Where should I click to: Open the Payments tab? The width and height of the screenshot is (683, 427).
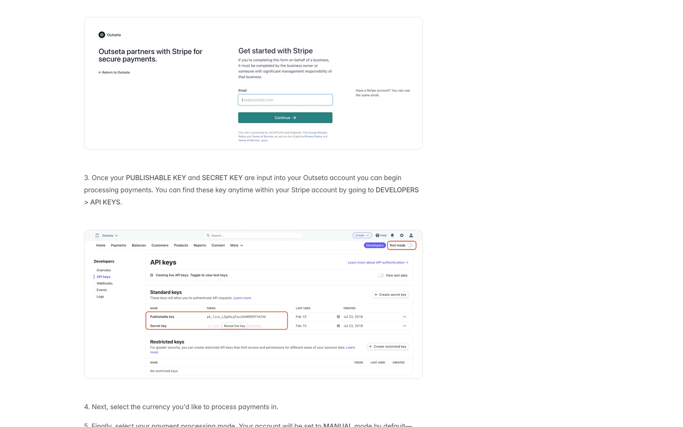(118, 246)
